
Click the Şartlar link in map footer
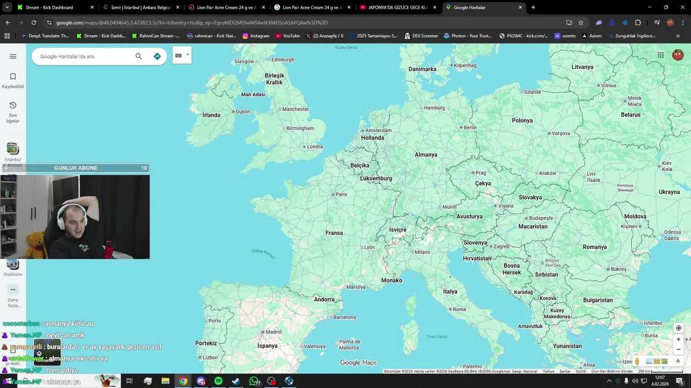click(x=565, y=371)
